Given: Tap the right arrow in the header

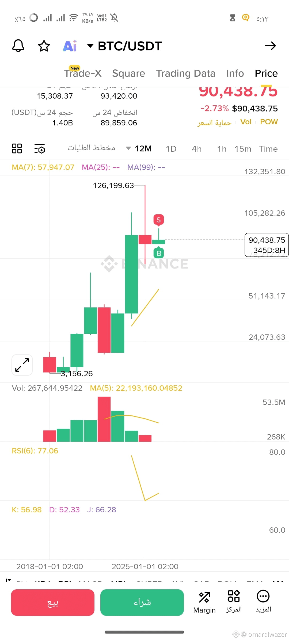Looking at the screenshot, I should pos(270,46).
